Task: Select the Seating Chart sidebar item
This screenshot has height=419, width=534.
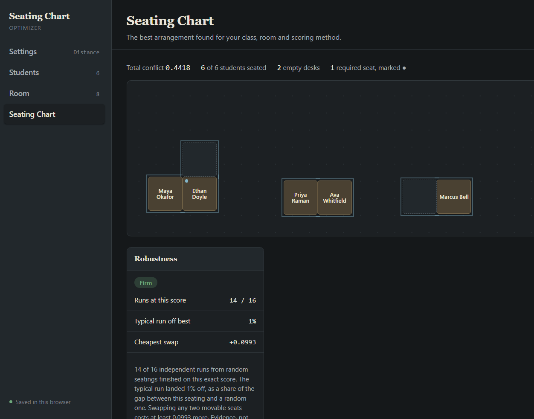Action: pos(54,114)
